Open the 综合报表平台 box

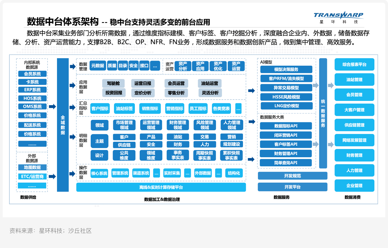coord(354,64)
